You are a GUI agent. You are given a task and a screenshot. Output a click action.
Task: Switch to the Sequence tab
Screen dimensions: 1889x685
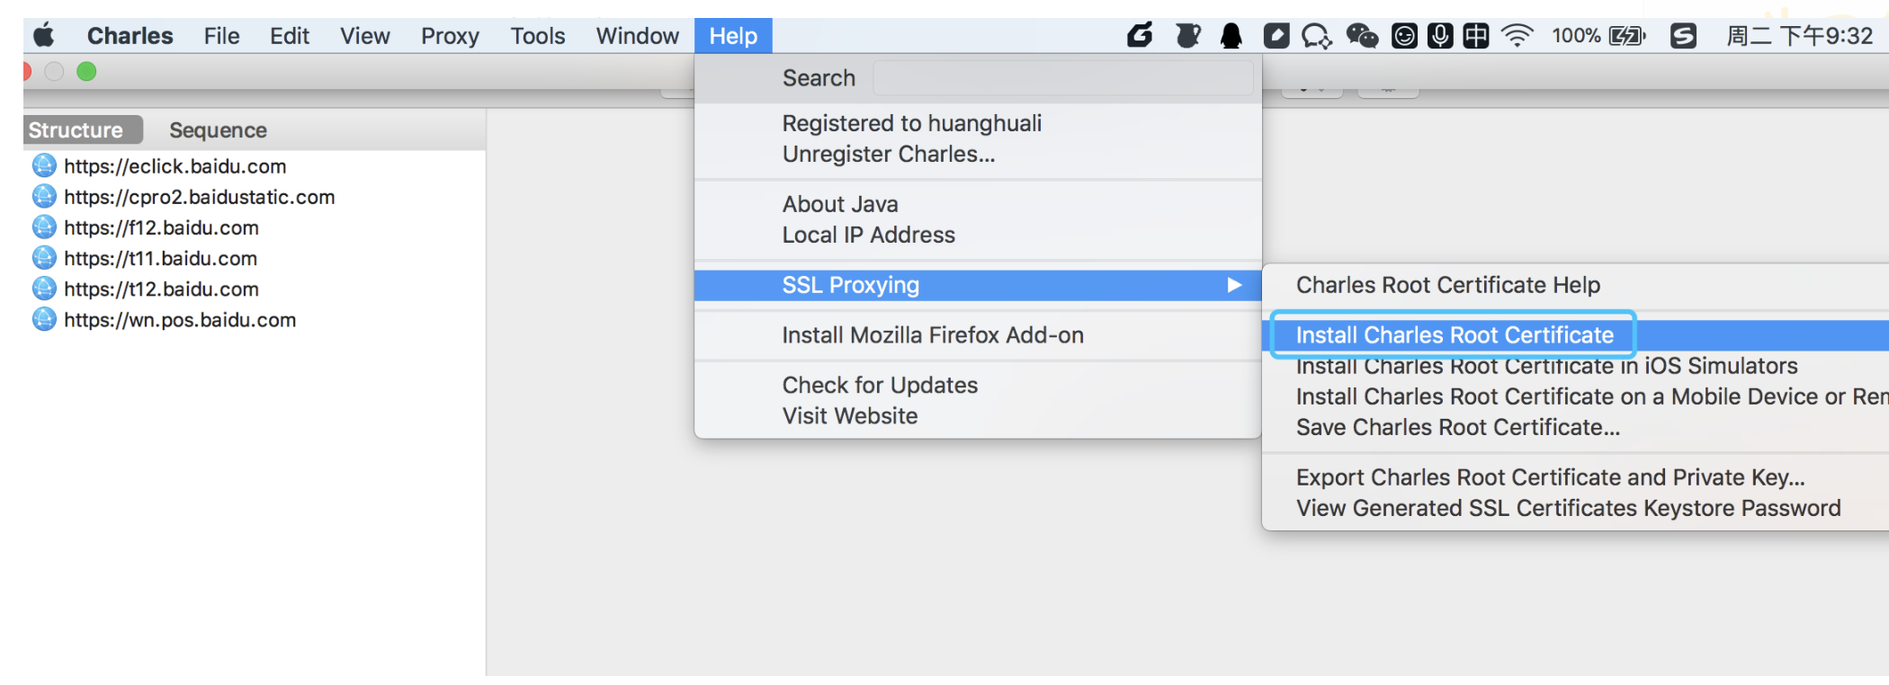coord(218,130)
